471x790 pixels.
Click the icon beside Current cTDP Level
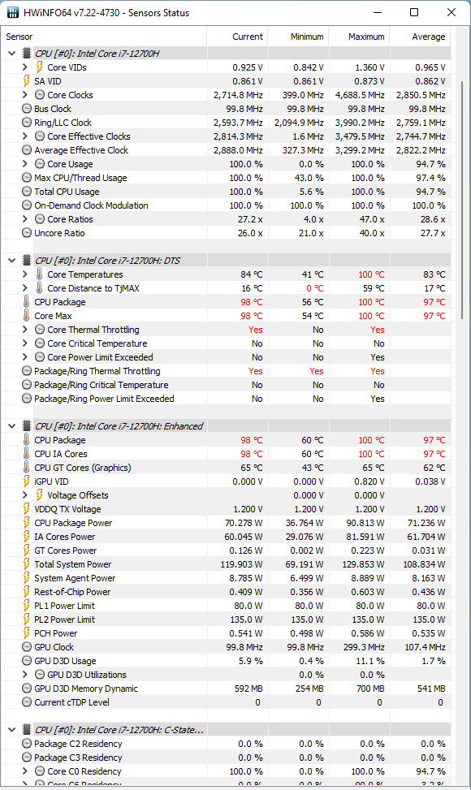(x=27, y=702)
